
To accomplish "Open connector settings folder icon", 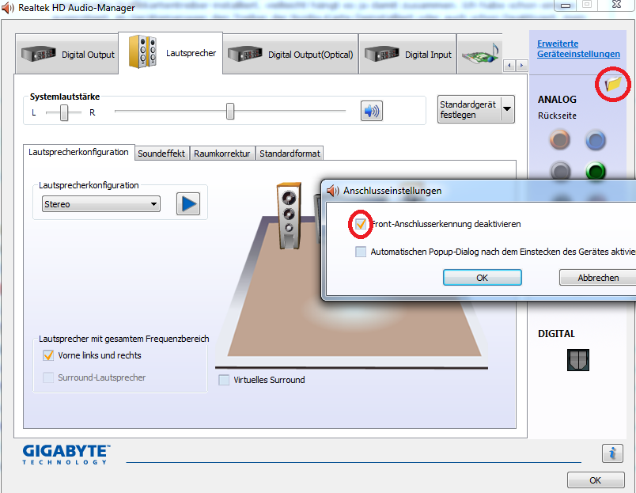I will (x=613, y=84).
